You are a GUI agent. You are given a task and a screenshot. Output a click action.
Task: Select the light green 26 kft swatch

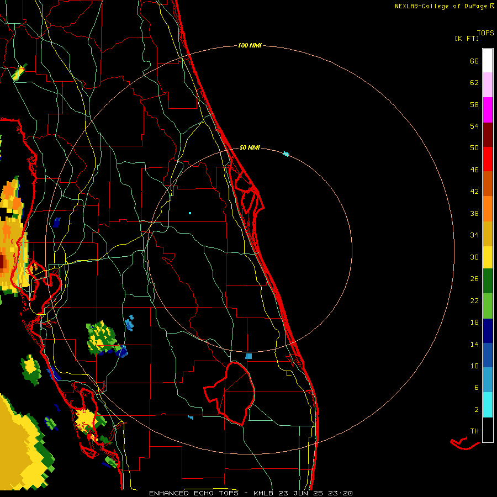point(488,306)
